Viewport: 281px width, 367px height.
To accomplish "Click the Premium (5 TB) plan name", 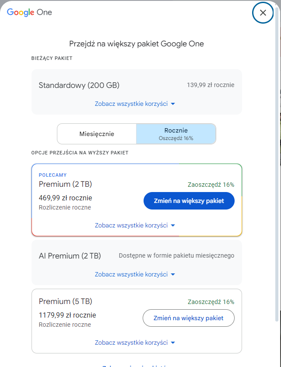I will 65,301.
